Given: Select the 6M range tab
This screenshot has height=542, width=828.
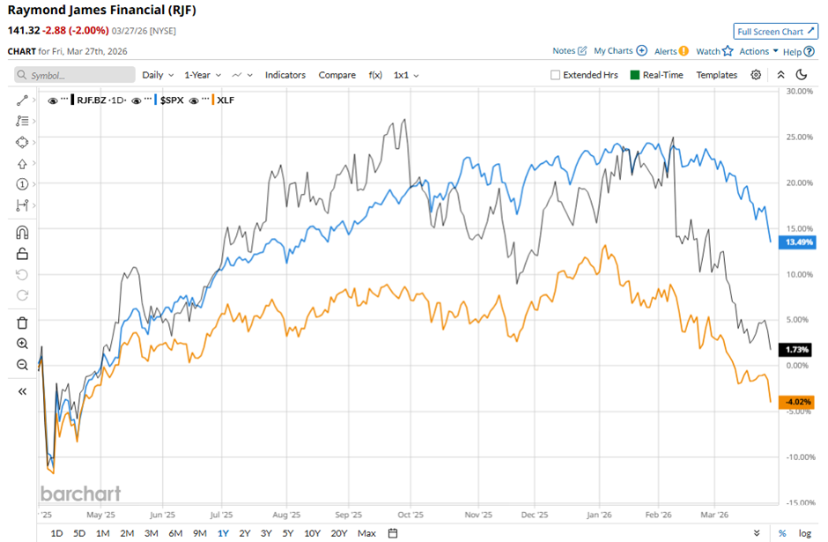Looking at the screenshot, I should pos(175,533).
